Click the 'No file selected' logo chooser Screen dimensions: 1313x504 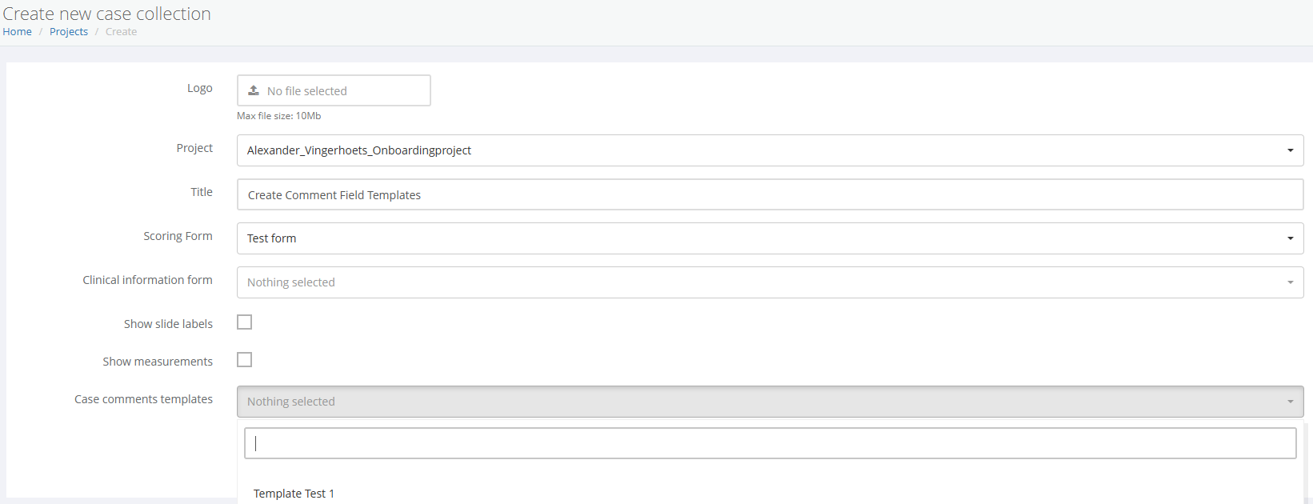[334, 91]
